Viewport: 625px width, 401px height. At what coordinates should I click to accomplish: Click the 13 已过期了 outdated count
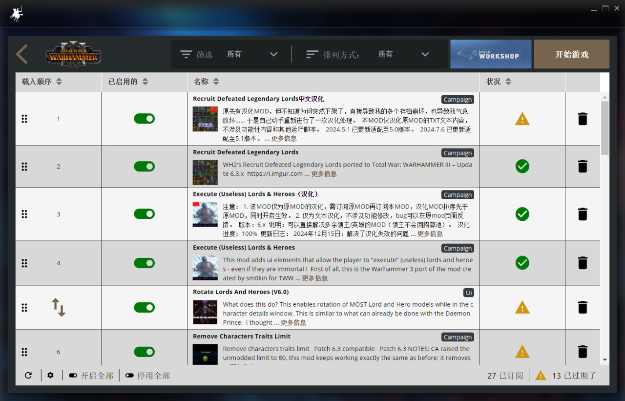(574, 376)
